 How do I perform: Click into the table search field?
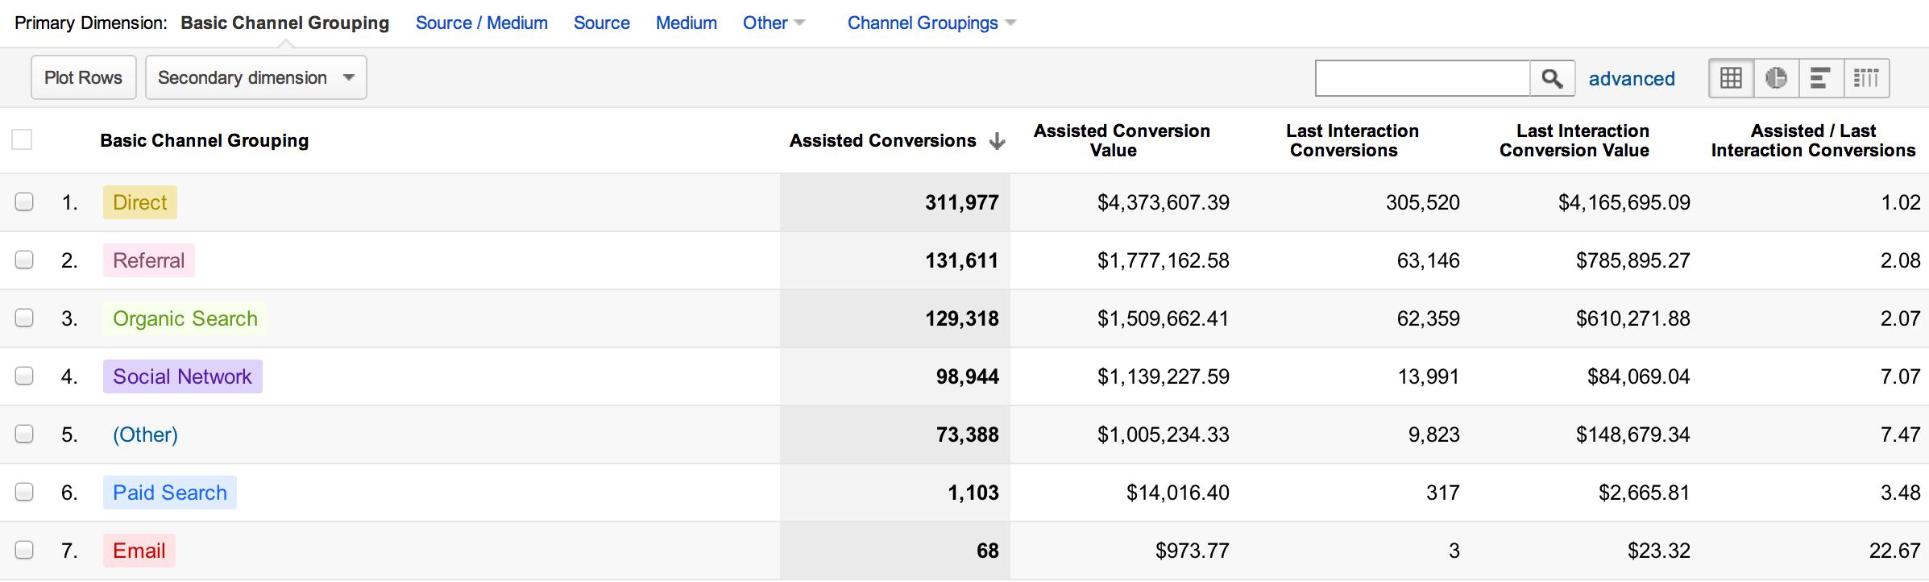pos(1422,78)
